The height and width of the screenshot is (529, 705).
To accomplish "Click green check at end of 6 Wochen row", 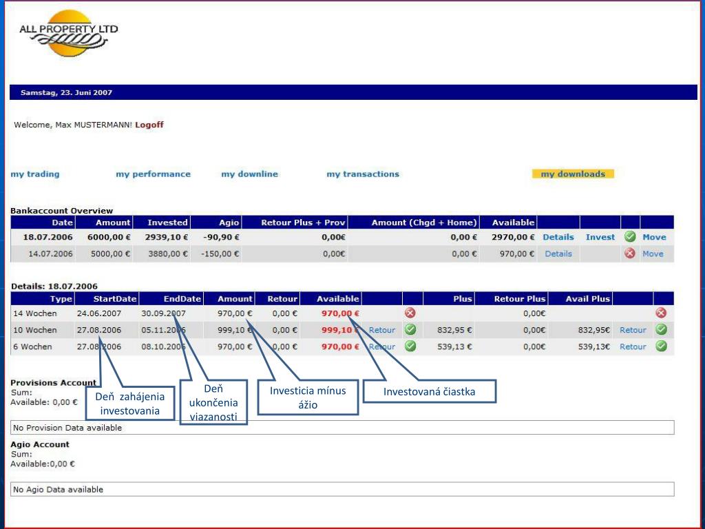I will pos(661,346).
